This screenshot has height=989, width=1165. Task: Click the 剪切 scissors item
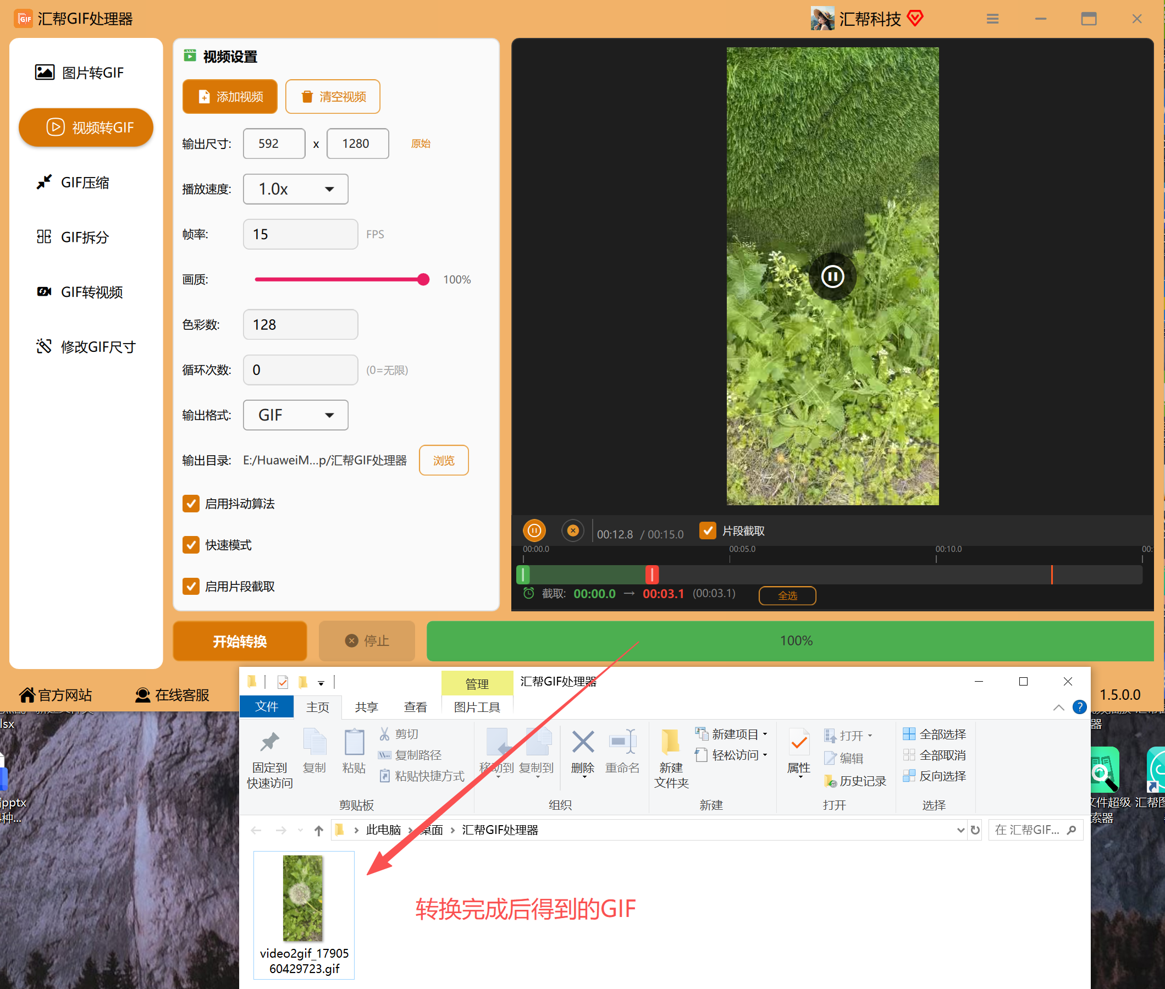(399, 734)
